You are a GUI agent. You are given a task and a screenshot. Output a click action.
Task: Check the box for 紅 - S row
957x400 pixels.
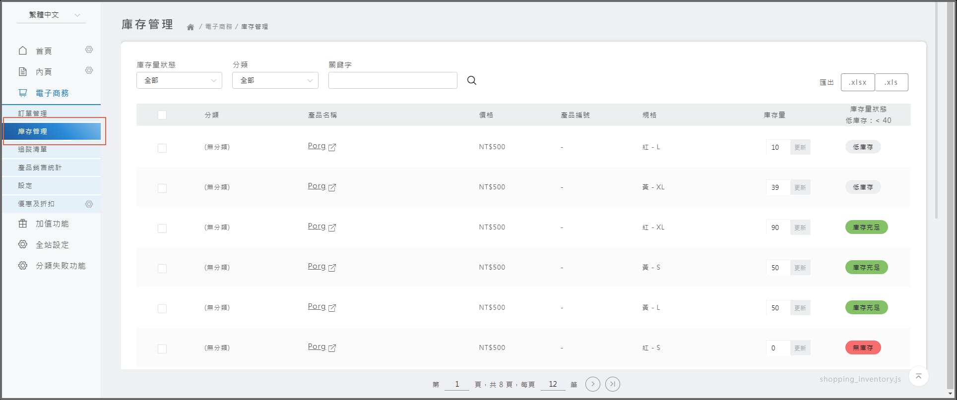tap(162, 348)
